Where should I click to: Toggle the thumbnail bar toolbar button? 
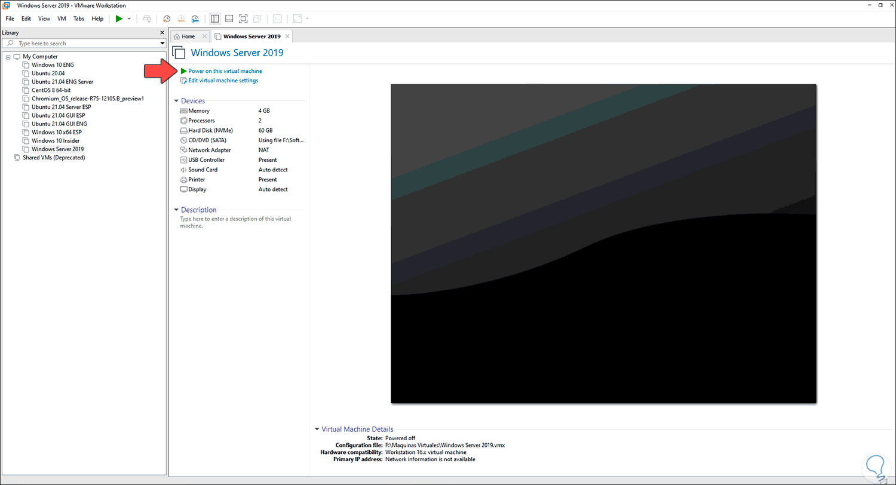coord(229,19)
